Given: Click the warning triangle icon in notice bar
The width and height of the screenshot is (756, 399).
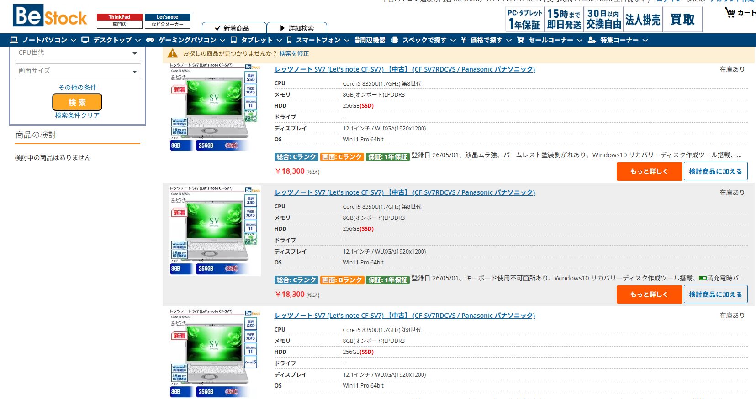Looking at the screenshot, I should tap(173, 53).
